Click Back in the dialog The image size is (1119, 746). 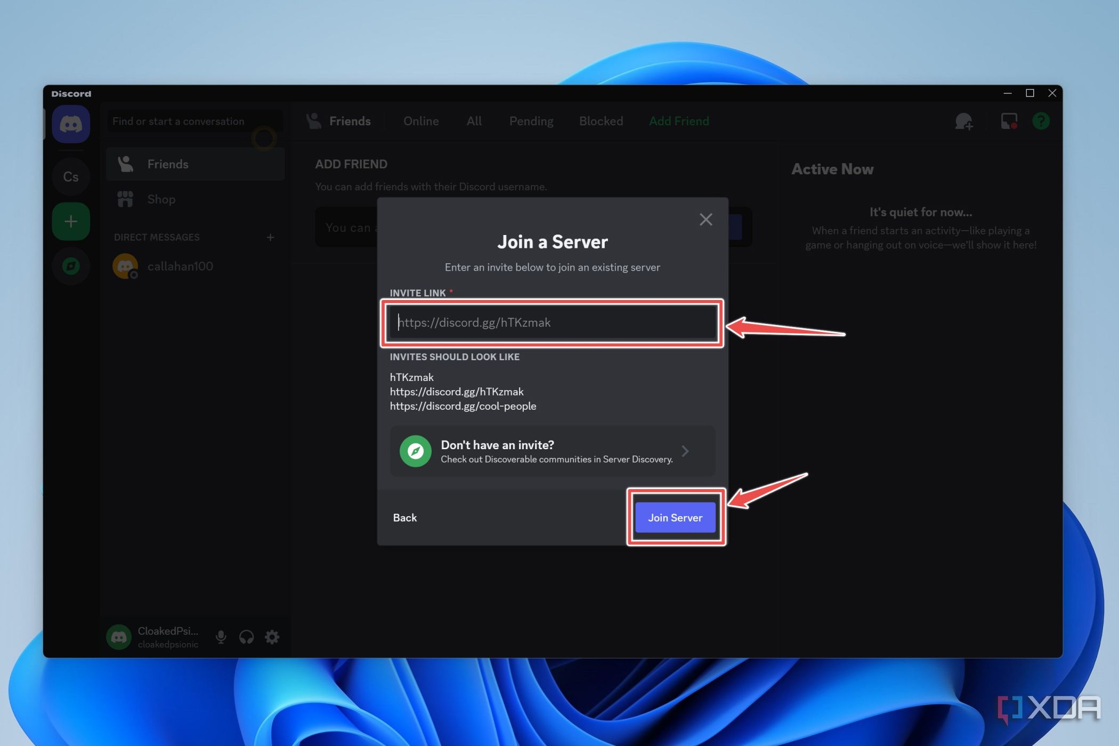404,517
